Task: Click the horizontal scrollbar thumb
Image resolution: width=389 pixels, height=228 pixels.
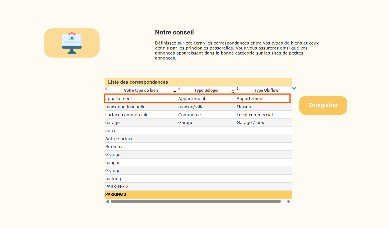Action: coord(196,202)
